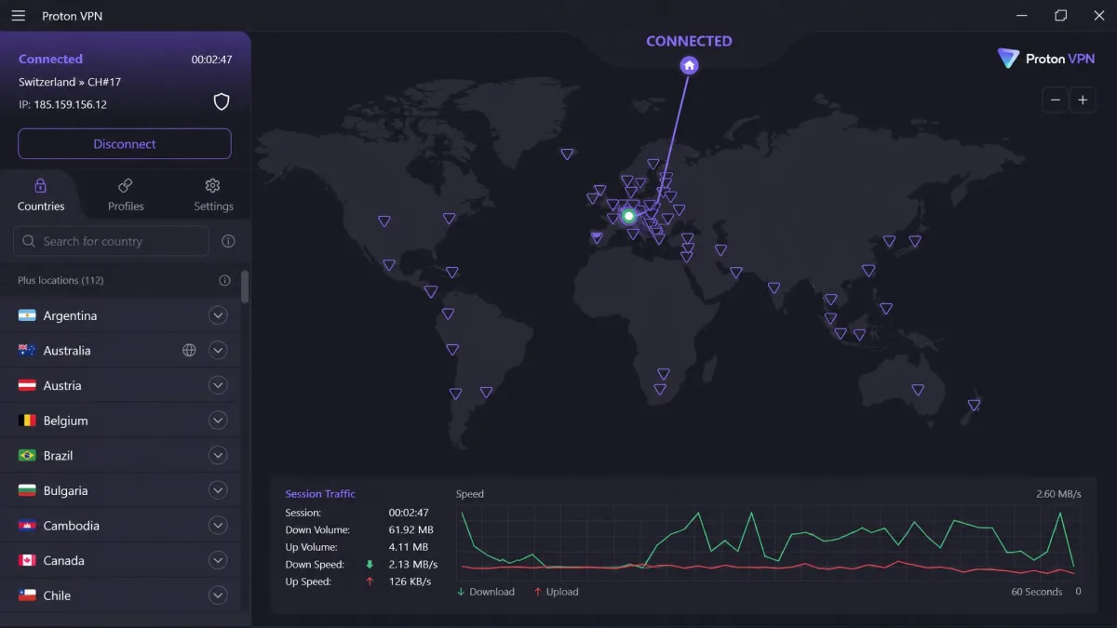
Task: Click the New Zealand server marker
Action: [974, 405]
